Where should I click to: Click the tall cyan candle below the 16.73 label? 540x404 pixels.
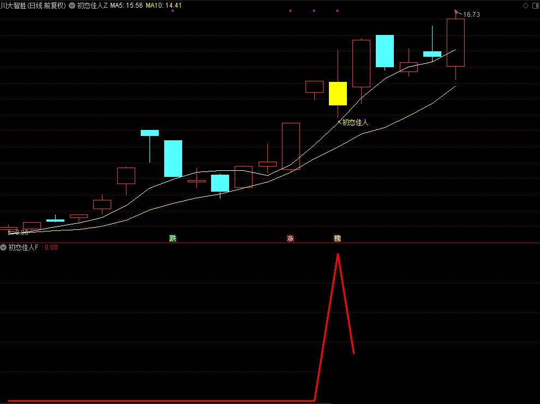(385, 51)
